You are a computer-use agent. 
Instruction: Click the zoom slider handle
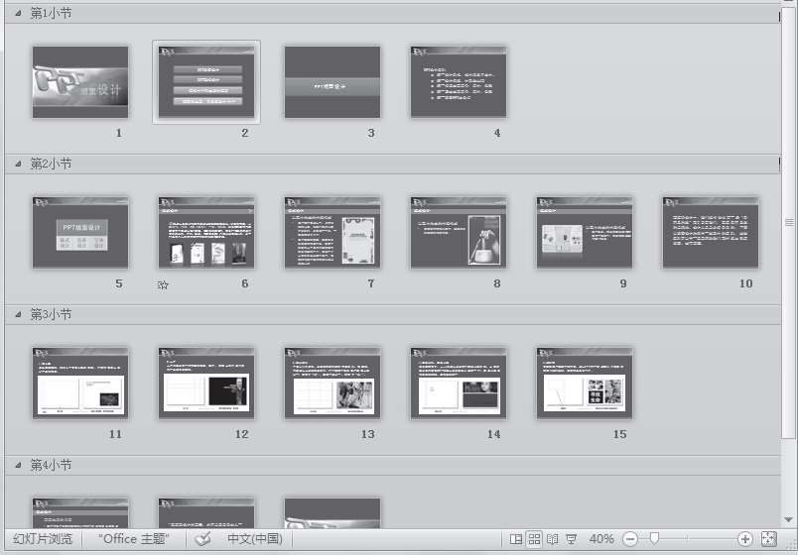coord(654,539)
